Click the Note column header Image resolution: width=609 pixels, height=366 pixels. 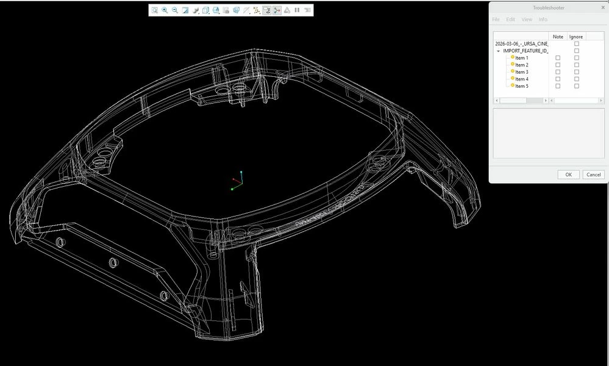point(558,37)
